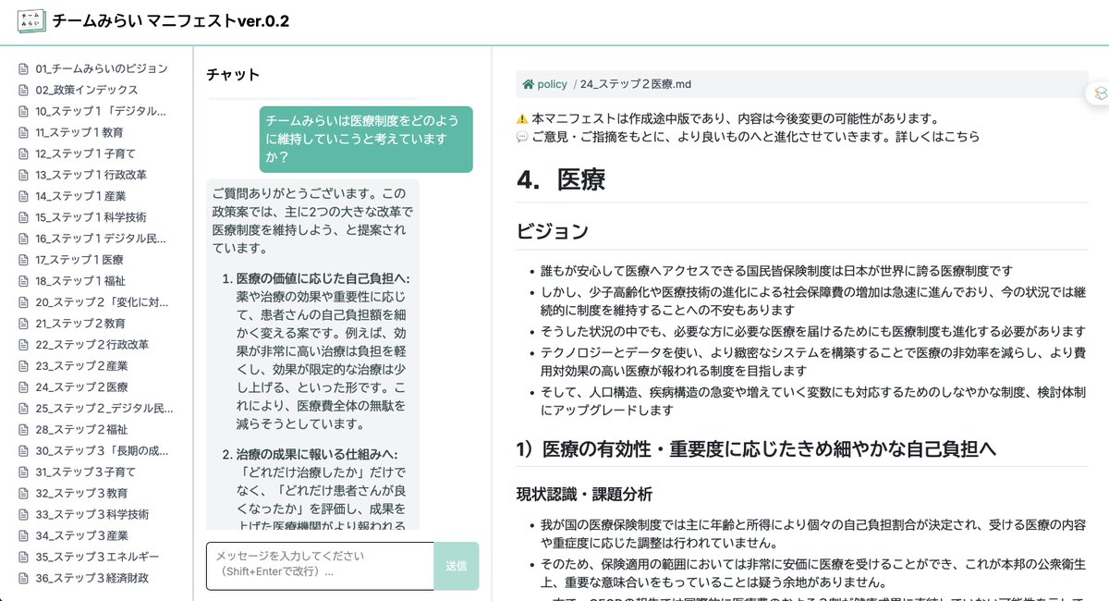
Task: Click file icon beside 28_ステップ２福祉
Action: pyautogui.click(x=24, y=430)
